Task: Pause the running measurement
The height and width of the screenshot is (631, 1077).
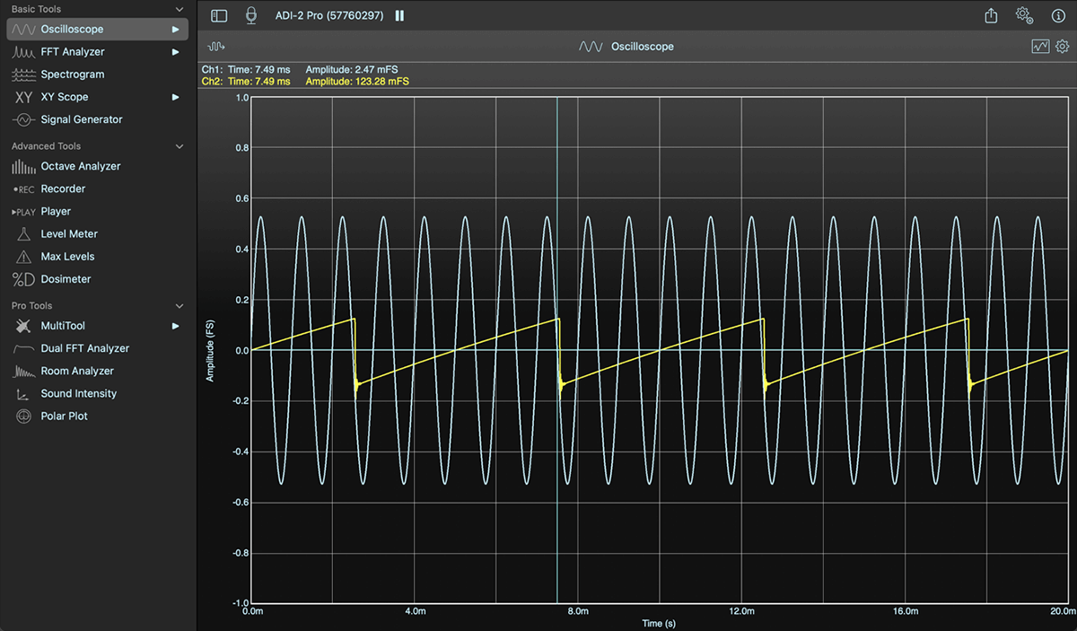Action: coord(398,15)
